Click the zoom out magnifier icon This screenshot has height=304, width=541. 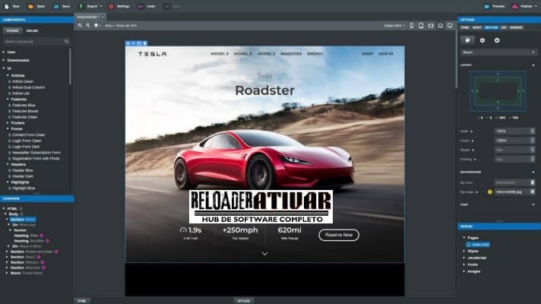[x=88, y=26]
